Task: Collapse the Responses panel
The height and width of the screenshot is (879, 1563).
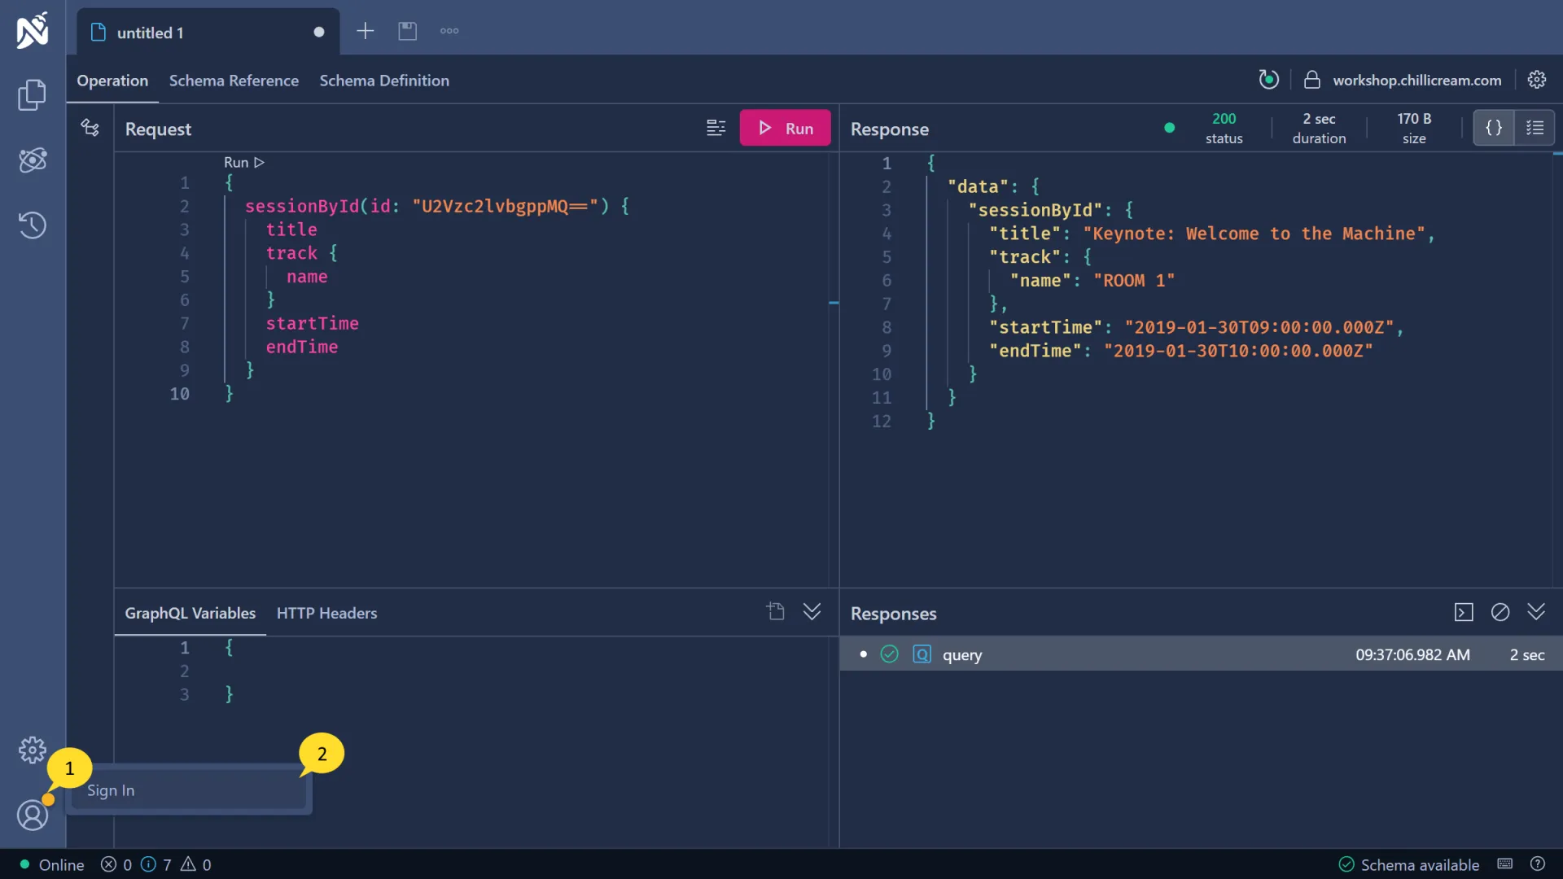Action: tap(1536, 612)
